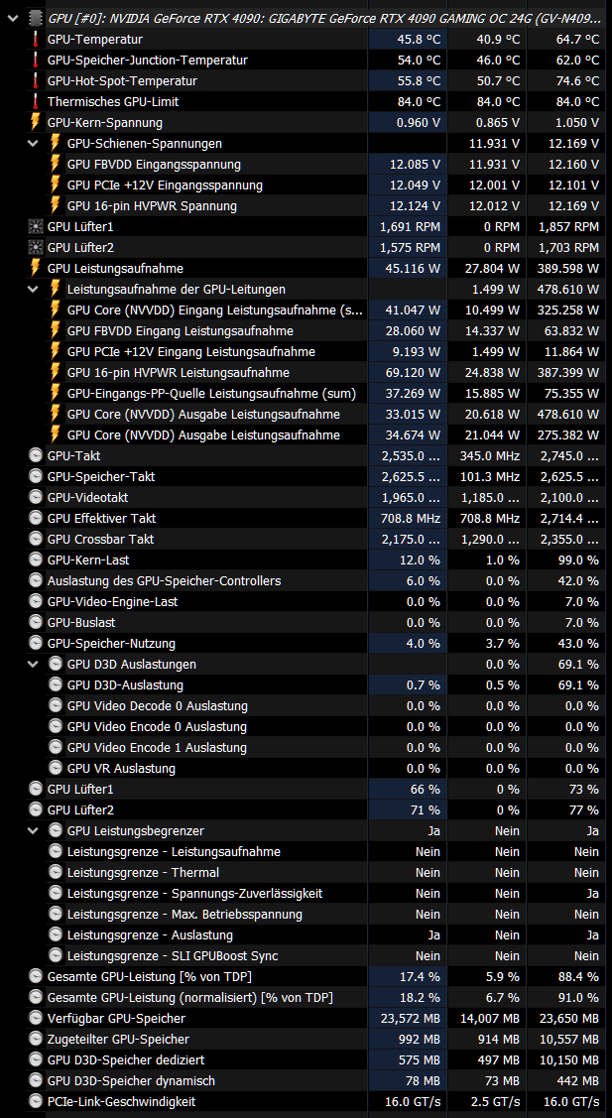Select Leistungsgrenze - Max. Betriebsspannung row

pyautogui.click(x=184, y=914)
